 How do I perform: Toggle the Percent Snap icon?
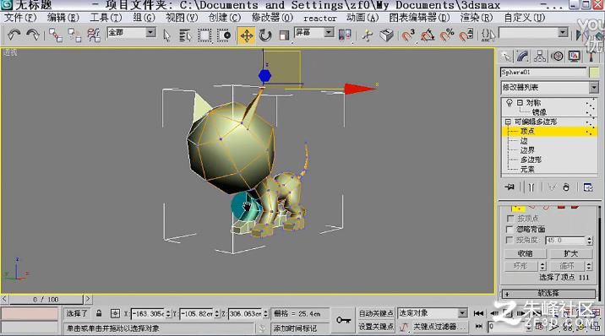[x=447, y=35]
